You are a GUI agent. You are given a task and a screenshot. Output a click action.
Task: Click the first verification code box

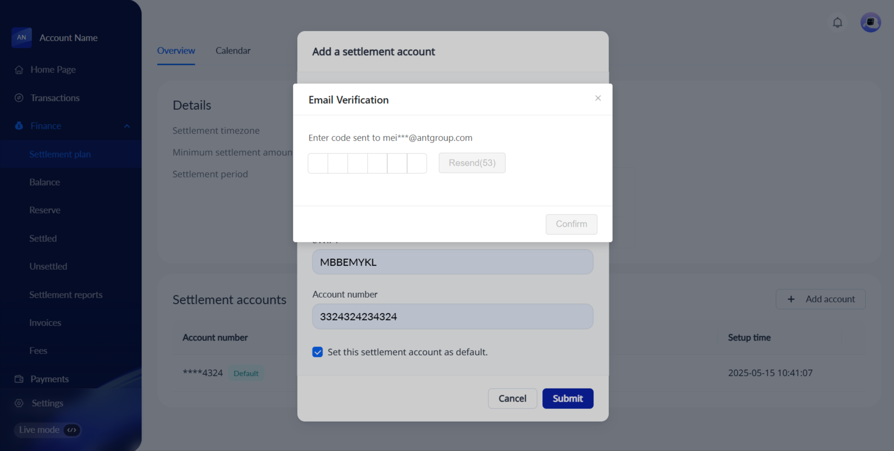[x=318, y=163]
